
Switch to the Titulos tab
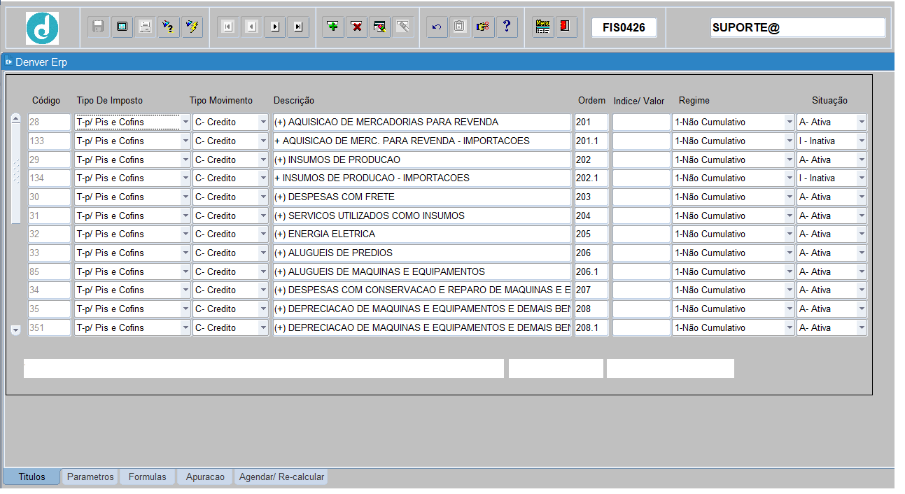[32, 477]
